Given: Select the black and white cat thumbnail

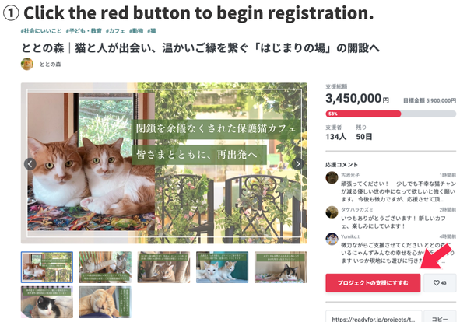Looking at the screenshot, I should click(x=47, y=302).
